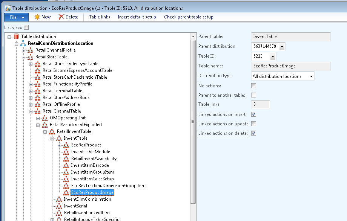This screenshot has height=221, width=347.
Task: Click the Table distribution window title icon
Action: click(8, 8)
